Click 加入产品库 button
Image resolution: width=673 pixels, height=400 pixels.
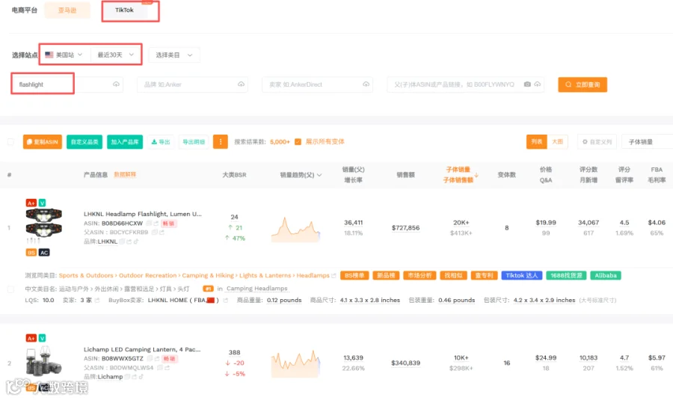coord(124,141)
